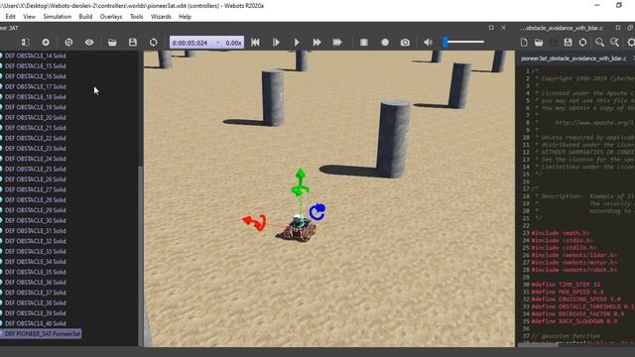Run simulation fastest with triple-arrow icon

(337, 42)
